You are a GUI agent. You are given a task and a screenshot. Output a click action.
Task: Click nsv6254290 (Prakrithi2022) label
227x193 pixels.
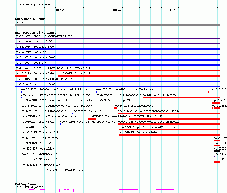(42, 159)
